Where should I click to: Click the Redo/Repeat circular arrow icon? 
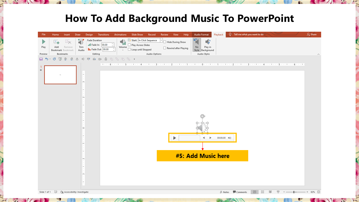[x=54, y=59]
